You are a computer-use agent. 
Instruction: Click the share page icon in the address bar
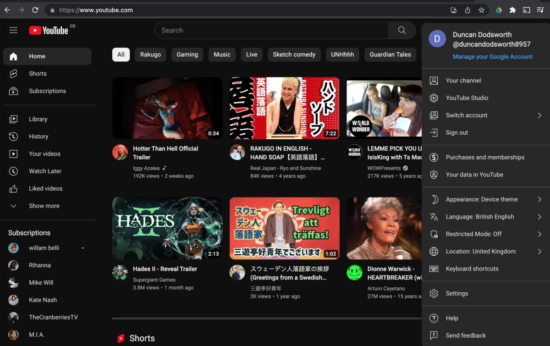point(467,10)
